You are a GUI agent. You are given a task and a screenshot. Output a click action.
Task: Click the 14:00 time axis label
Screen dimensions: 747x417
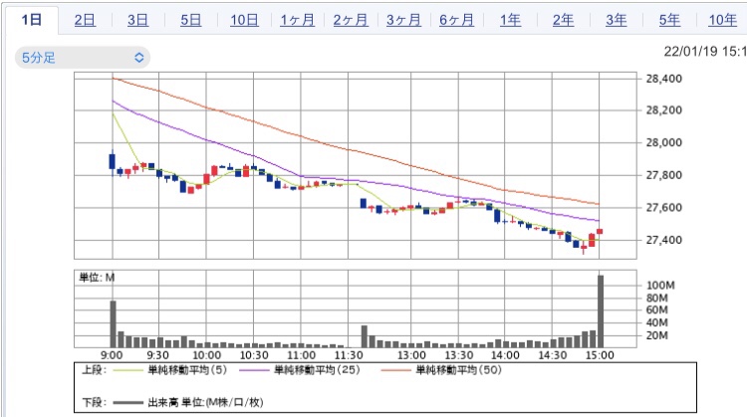pos(505,355)
